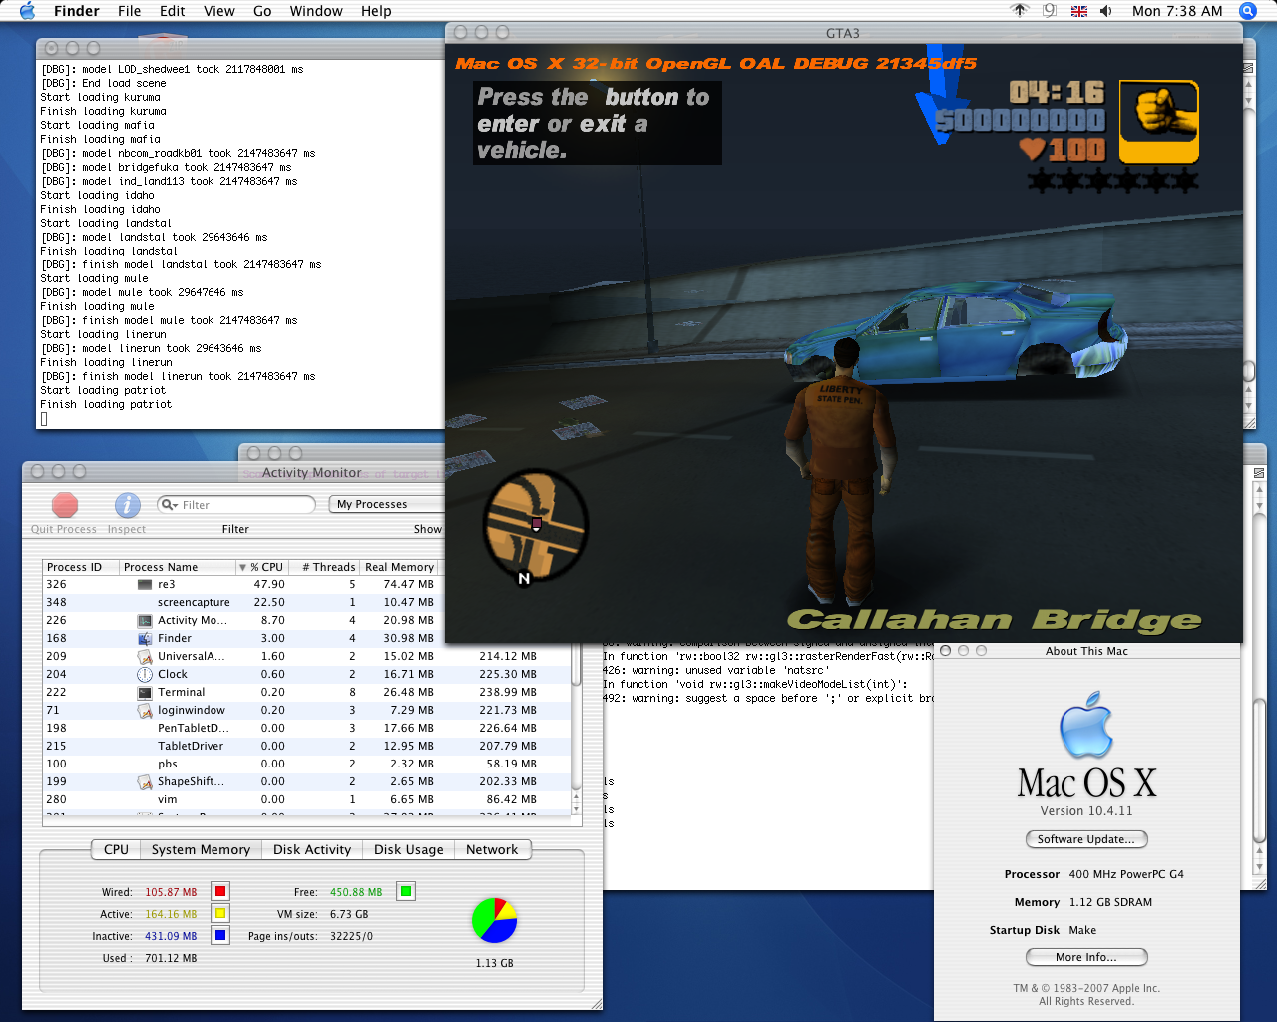
Task: Open the View menu
Action: [x=219, y=11]
